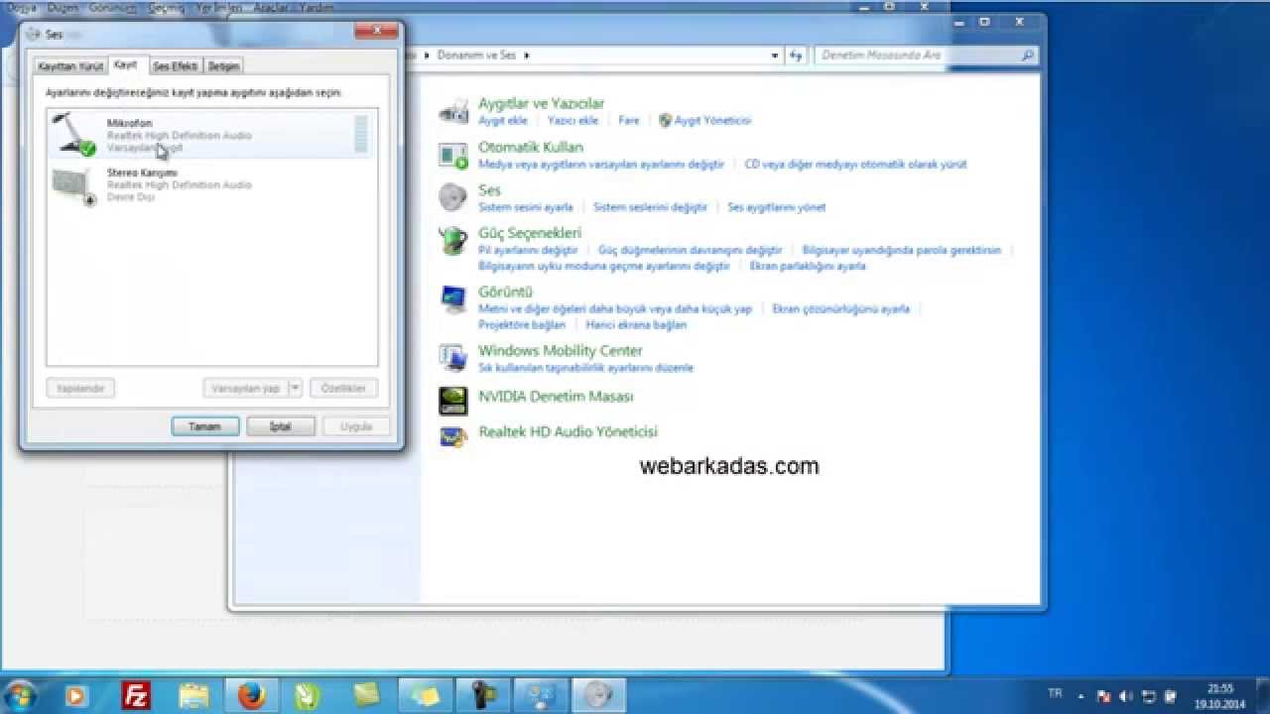Open Aygıtlar ve Yazıcılar printer icon
The height and width of the screenshot is (714, 1270).
453,110
